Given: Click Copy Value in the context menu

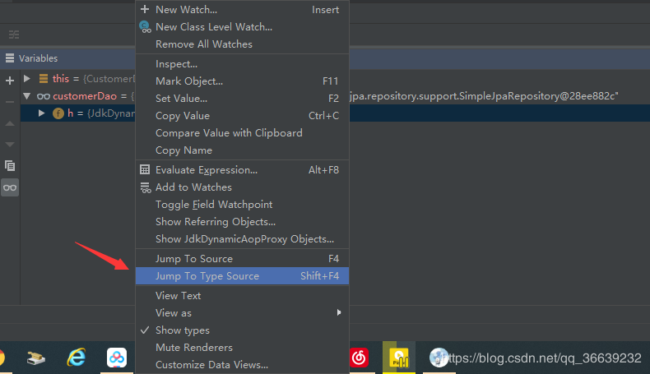Looking at the screenshot, I should pos(242,116).
